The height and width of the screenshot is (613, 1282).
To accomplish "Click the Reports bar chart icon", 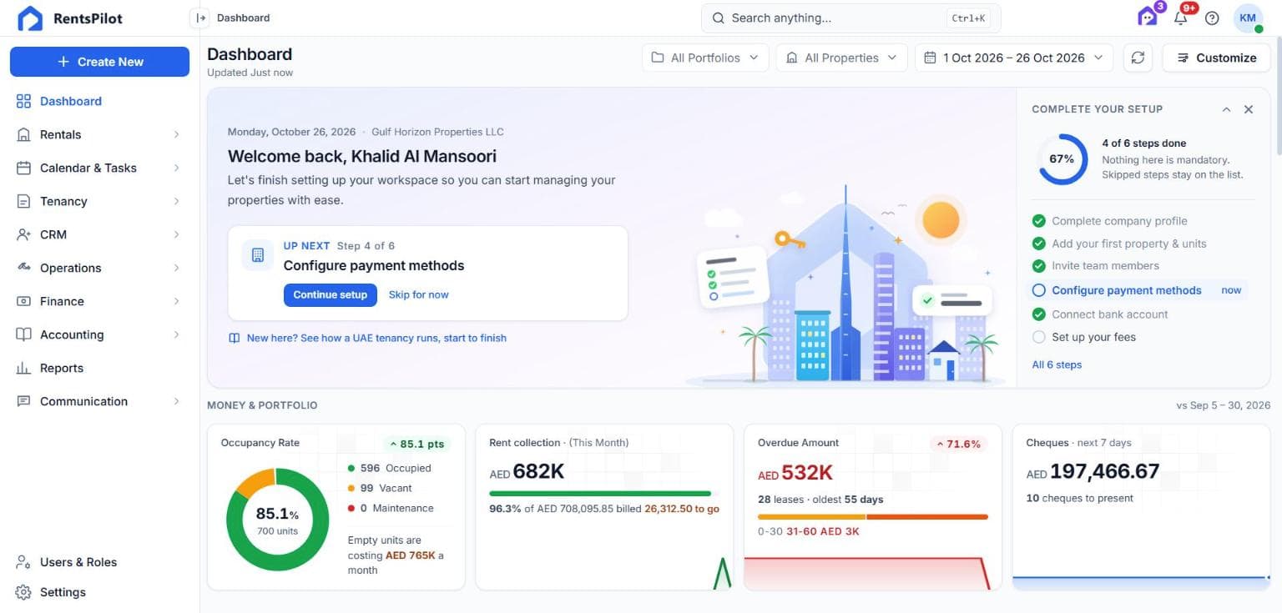I will [23, 368].
